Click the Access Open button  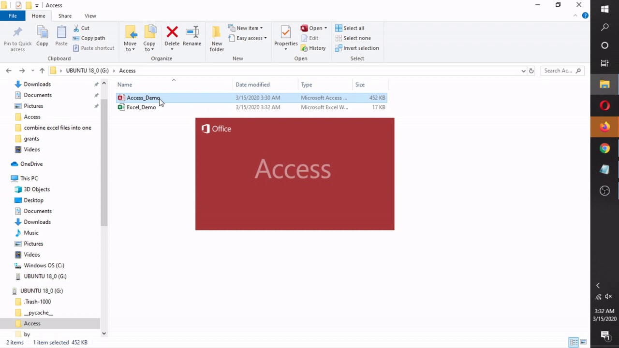311,28
